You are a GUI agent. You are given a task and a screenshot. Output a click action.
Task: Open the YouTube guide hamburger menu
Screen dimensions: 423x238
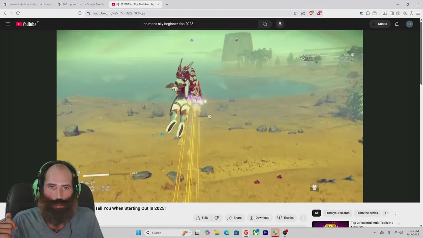click(x=8, y=24)
